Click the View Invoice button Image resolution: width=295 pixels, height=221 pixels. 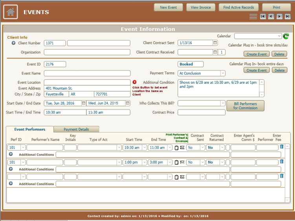(201, 7)
